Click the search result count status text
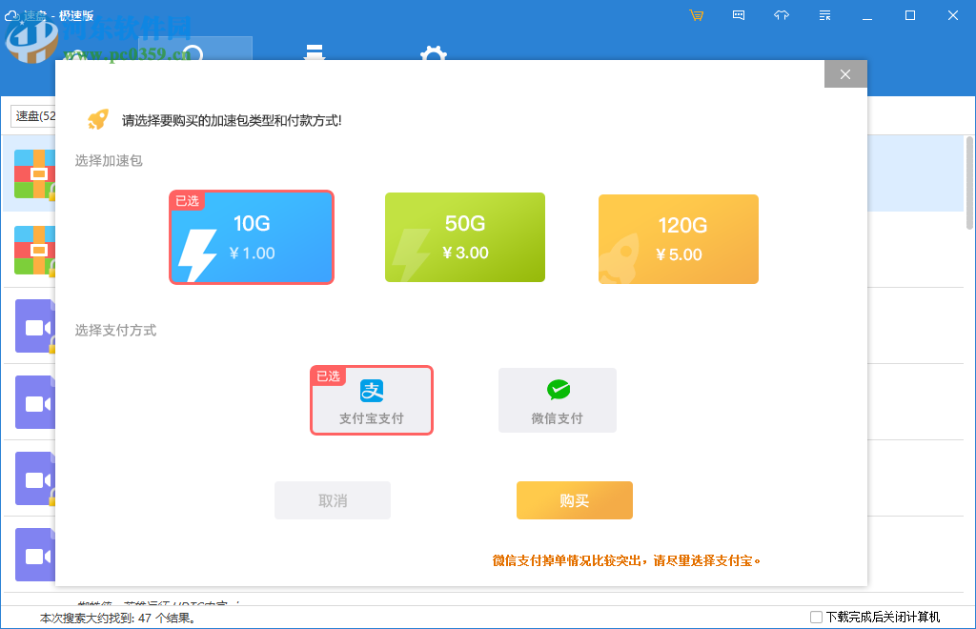Screen dimensions: 976x629 click(x=118, y=618)
